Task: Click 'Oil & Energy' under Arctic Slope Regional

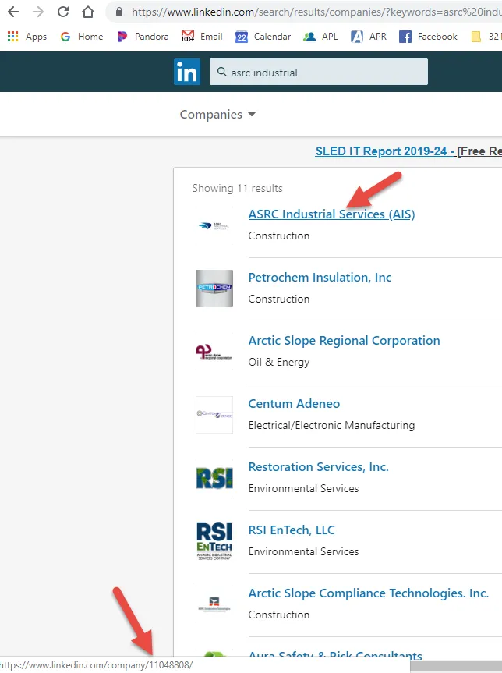Action: point(279,363)
